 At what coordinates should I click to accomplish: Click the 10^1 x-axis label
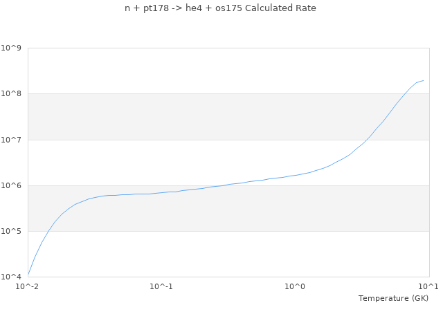(428, 286)
